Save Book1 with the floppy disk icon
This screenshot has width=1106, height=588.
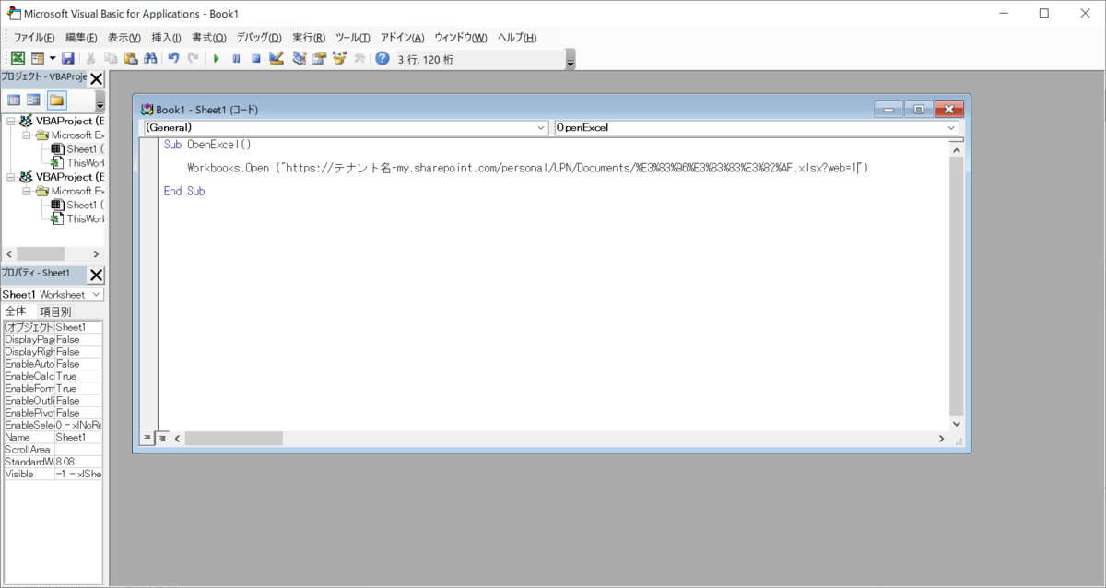(x=68, y=58)
